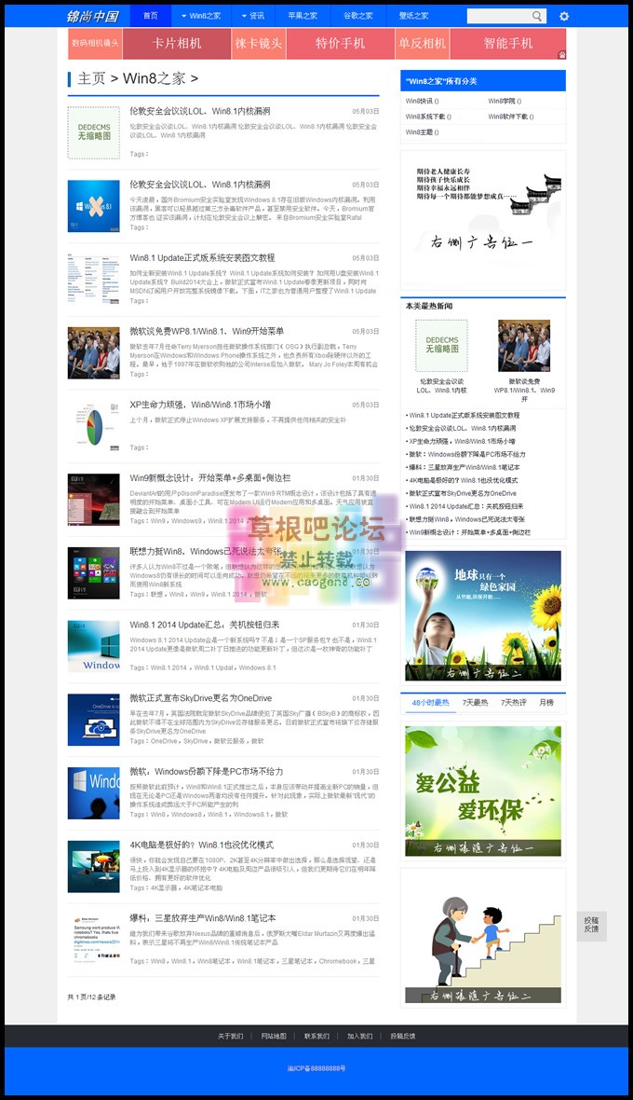Switch to the 月榜 tab
This screenshot has width=633, height=1100.
tap(546, 702)
